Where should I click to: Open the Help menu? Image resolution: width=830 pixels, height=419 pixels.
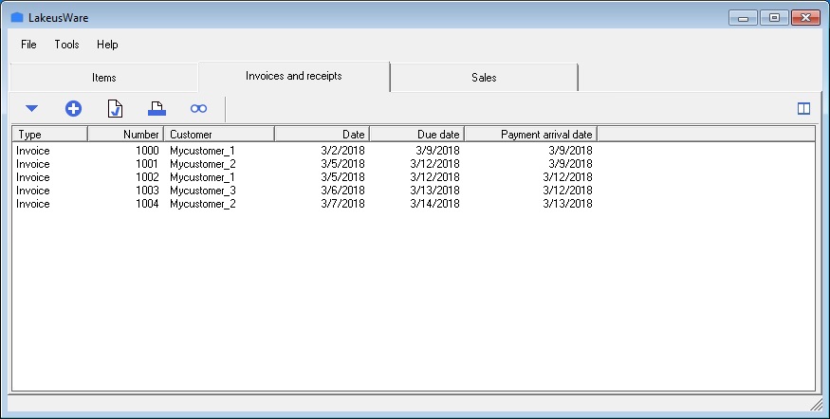coord(107,45)
